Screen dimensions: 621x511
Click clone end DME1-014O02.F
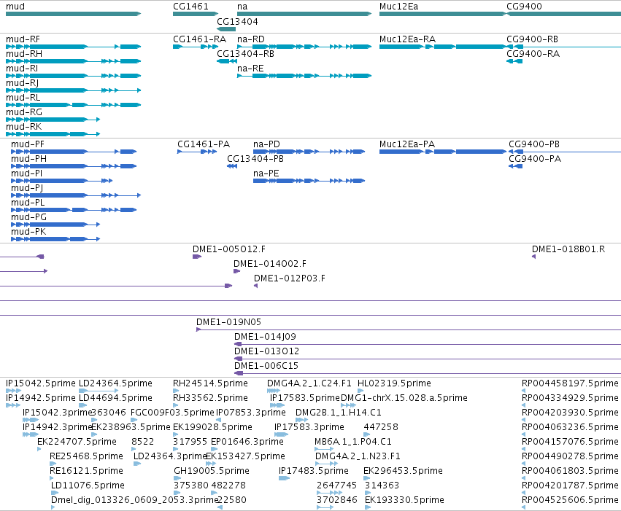click(237, 271)
